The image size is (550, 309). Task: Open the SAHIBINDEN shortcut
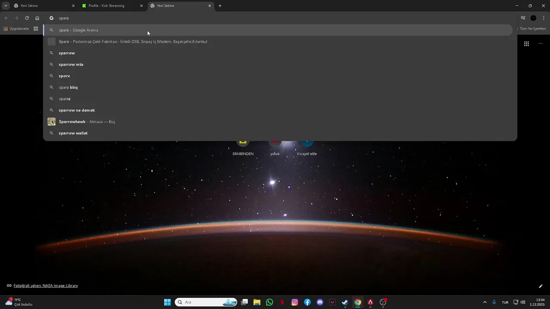pyautogui.click(x=243, y=148)
